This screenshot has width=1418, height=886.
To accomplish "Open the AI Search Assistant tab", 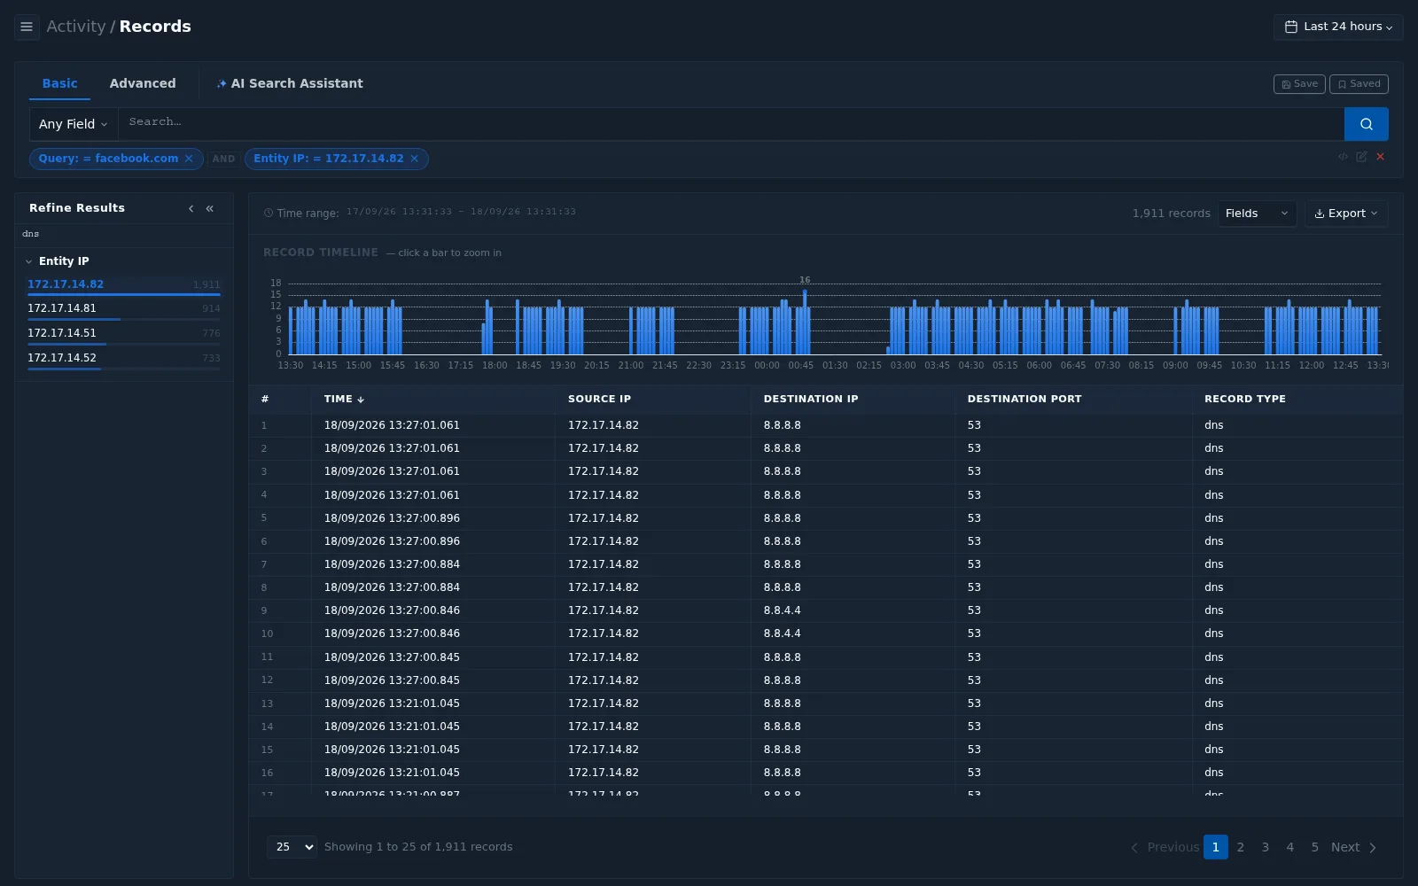I will click(290, 83).
